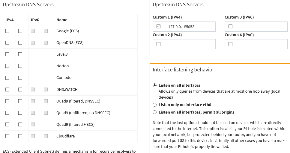290x153 pixels.
Task: Check first IPv4 box for Quad9 (unfiltered, no DNSSEC)
Action: pyautogui.click(x=7, y=113)
